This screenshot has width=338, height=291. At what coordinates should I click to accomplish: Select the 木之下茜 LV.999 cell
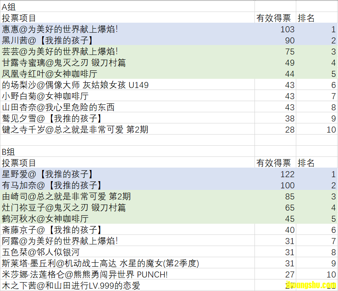(127, 285)
